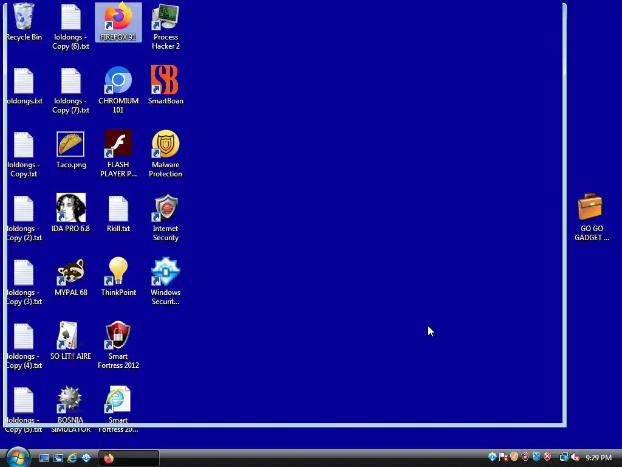Click the gold shield tray icon
The height and width of the screenshot is (467, 622).
point(514,457)
